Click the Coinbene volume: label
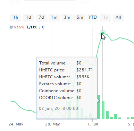The height and width of the screenshot is (131, 134). point(57,91)
